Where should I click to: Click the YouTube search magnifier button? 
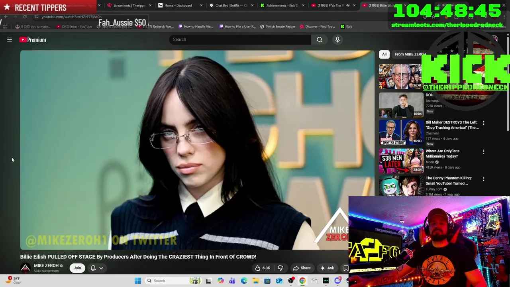coord(320,39)
